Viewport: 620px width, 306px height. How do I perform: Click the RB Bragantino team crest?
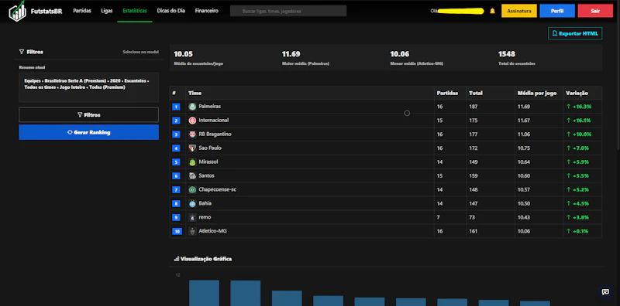click(x=192, y=134)
